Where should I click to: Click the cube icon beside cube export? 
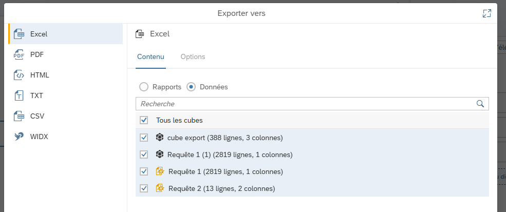click(159, 138)
